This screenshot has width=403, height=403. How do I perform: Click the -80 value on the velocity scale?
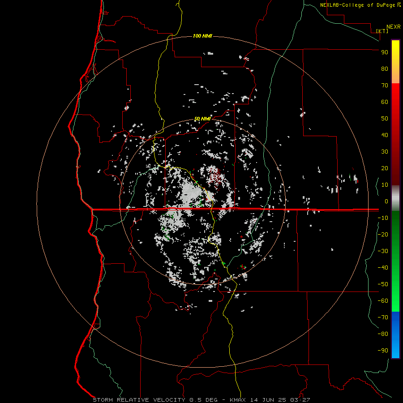[x=383, y=334]
